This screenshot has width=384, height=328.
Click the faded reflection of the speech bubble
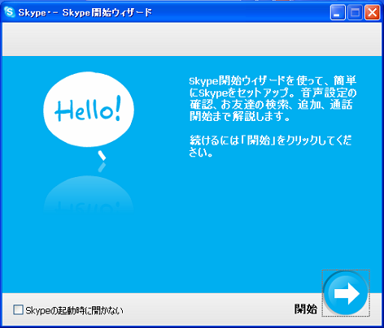[89, 195]
